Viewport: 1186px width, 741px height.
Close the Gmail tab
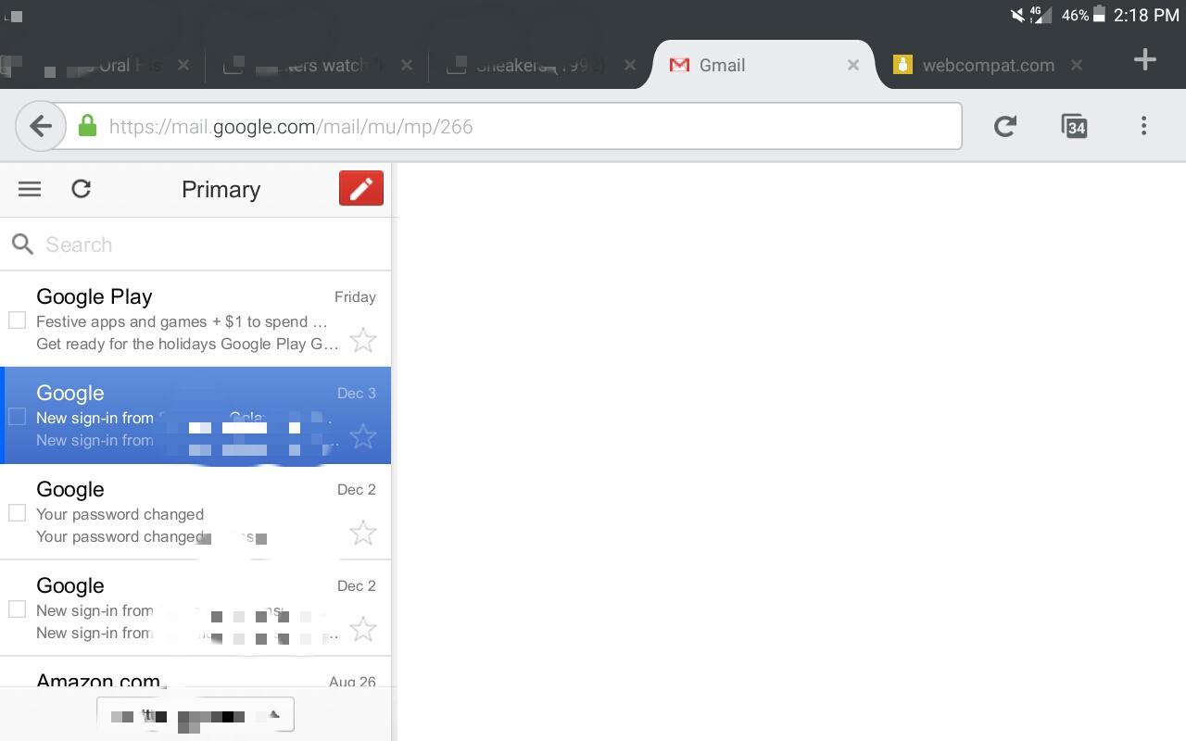coord(853,65)
